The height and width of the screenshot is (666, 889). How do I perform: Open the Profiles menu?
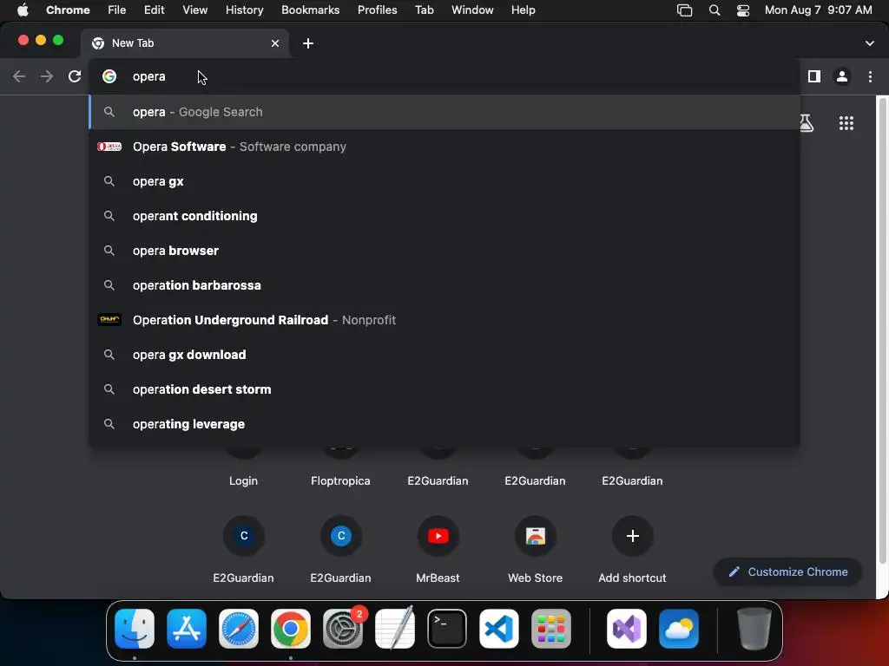click(377, 10)
